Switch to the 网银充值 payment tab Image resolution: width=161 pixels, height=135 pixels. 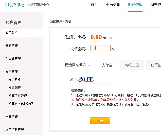coord(132,65)
